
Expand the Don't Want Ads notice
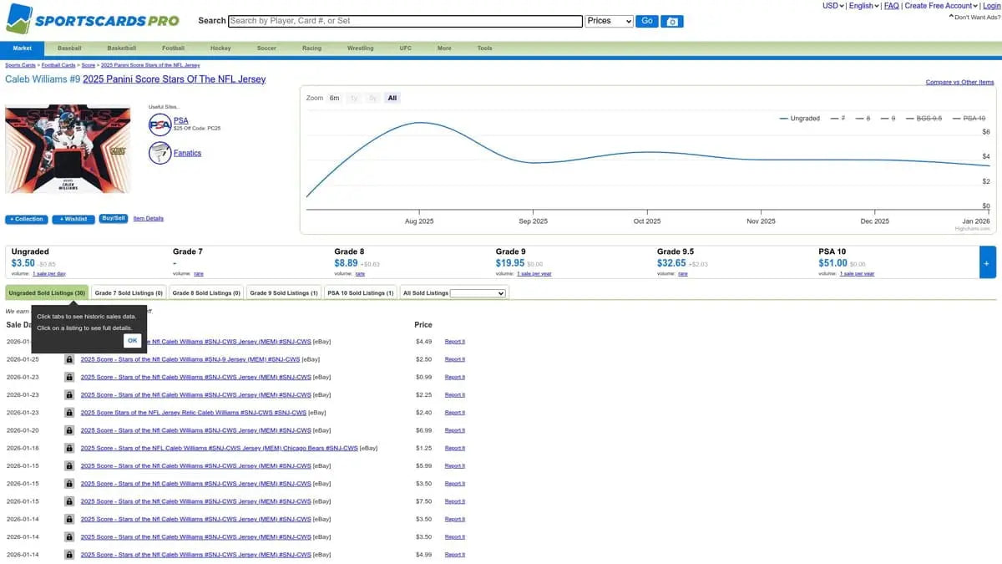(973, 17)
